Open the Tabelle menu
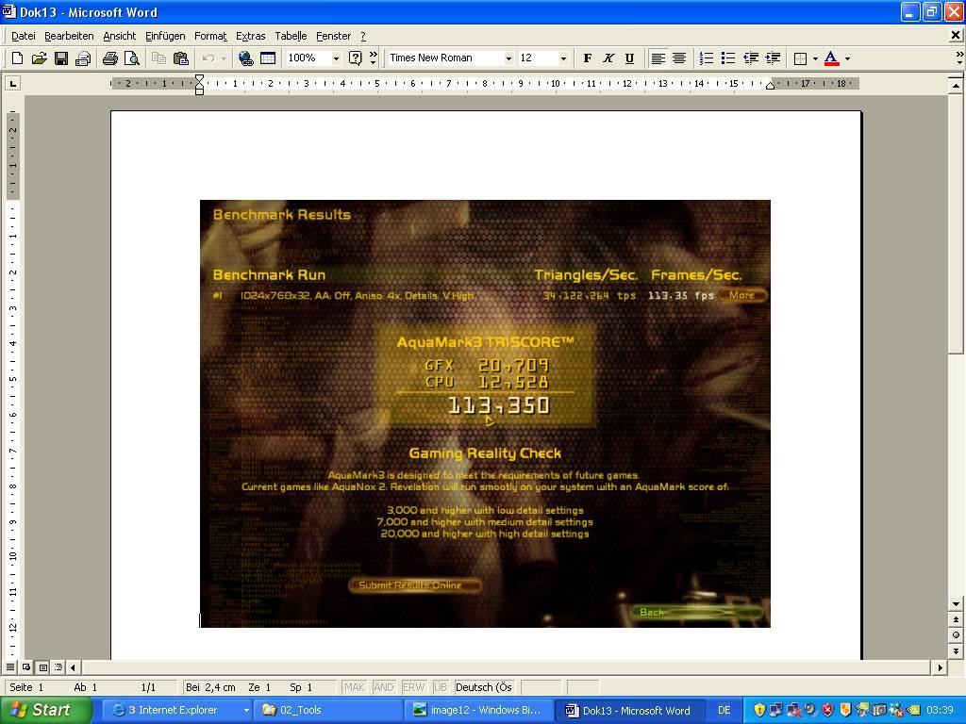Screen dimensions: 966x724 (x=291, y=37)
